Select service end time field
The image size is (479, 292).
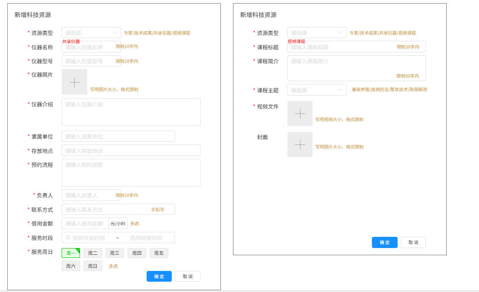146,238
